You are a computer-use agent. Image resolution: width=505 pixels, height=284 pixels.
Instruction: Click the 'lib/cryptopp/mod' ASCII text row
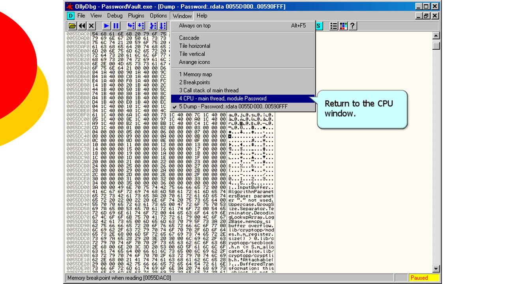(x=251, y=230)
